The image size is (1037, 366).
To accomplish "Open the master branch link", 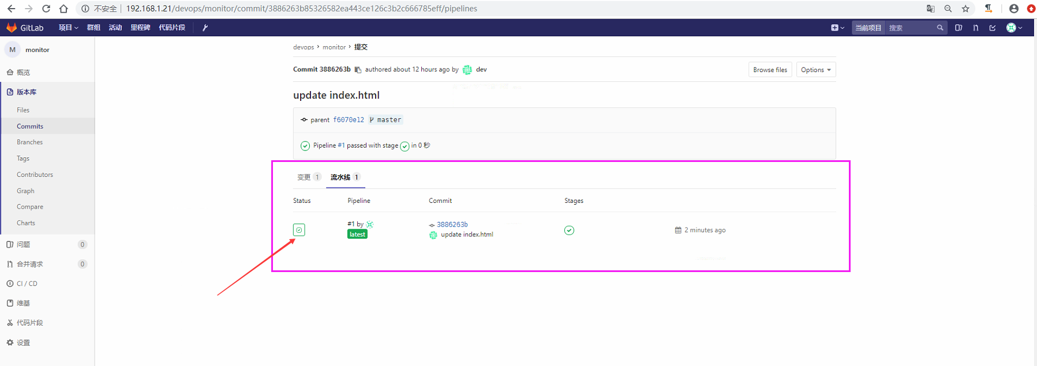I will click(389, 120).
